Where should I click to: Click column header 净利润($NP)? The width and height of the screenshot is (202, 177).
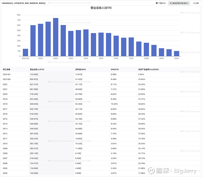point(81,69)
